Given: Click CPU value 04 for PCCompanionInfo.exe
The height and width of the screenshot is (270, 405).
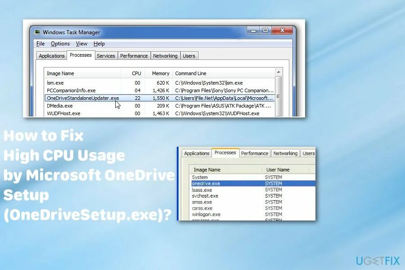Looking at the screenshot, I should [137, 91].
